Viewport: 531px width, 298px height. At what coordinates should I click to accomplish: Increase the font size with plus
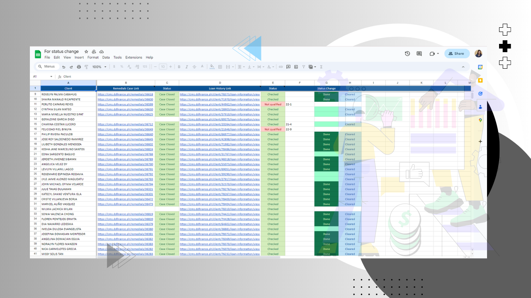pyautogui.click(x=170, y=67)
